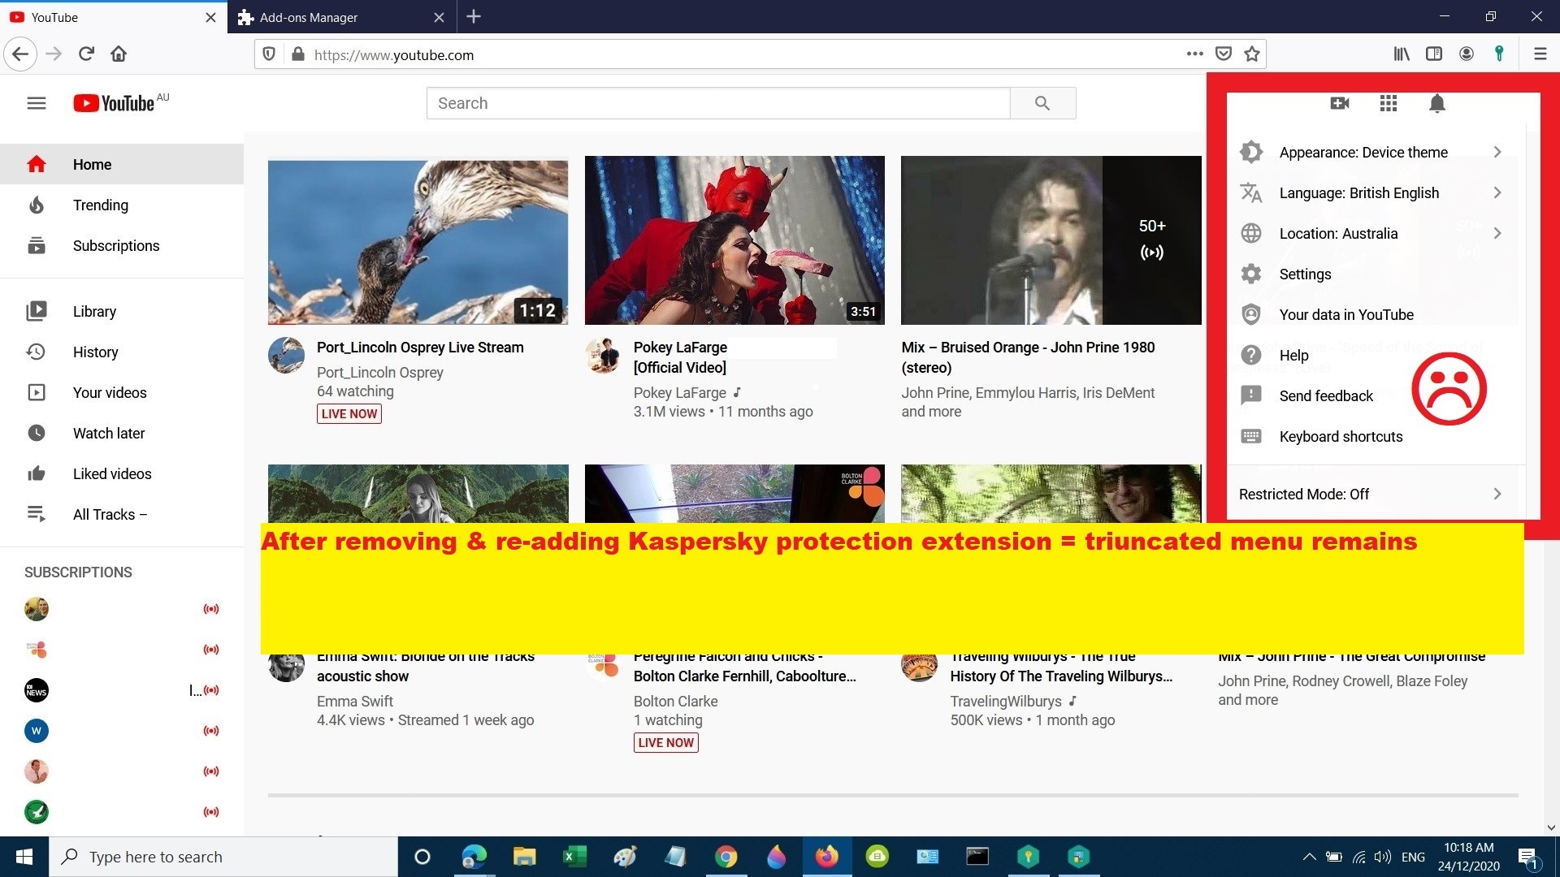Screen dimensions: 1560x877
Task: Open the TravelingWilburys channel link
Action: (x=1006, y=701)
